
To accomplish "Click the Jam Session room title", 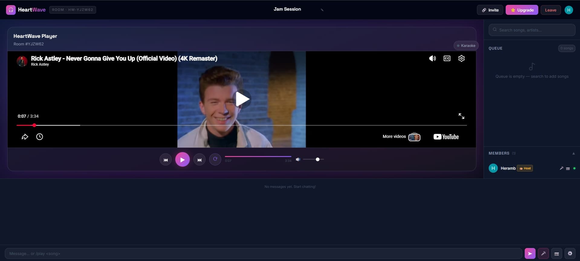I will coord(287,9).
